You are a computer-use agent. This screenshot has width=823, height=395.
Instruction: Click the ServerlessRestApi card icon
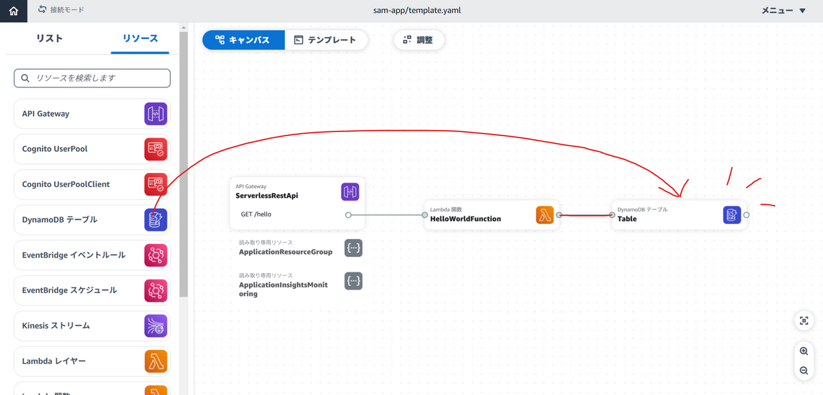click(x=350, y=192)
